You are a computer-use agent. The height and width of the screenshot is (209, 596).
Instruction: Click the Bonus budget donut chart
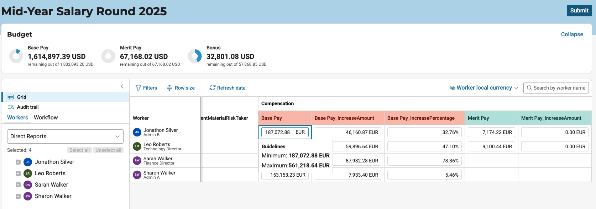[x=195, y=56]
